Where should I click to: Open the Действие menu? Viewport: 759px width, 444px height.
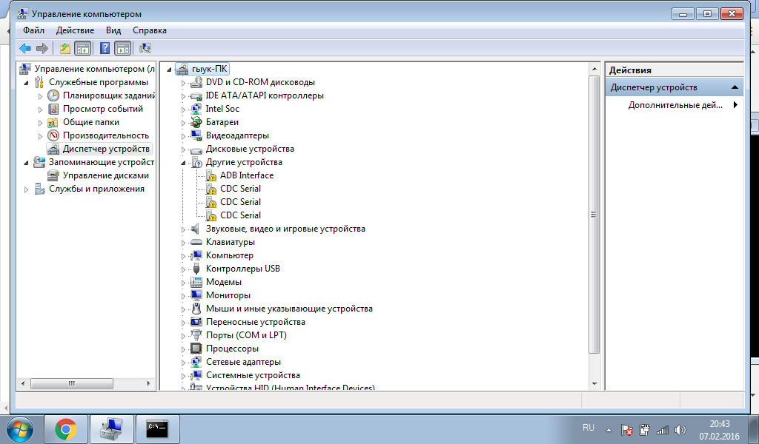point(73,30)
